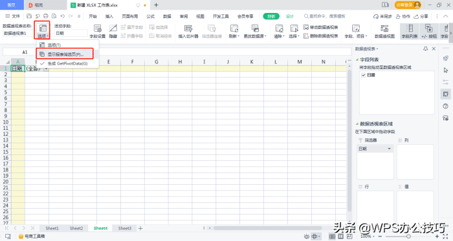Click the 协作 collaborate button
453x241 pixels.
[403, 16]
